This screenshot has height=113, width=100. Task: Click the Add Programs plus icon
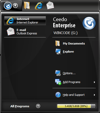[58, 82]
